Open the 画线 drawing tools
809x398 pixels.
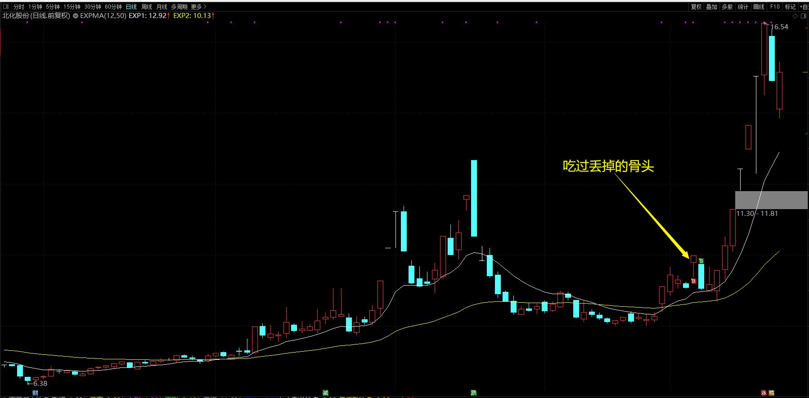[759, 7]
